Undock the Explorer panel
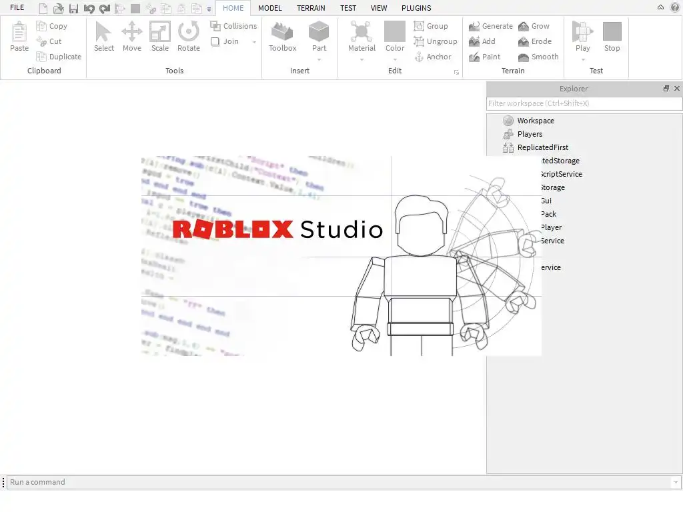The image size is (683, 512). point(666,89)
